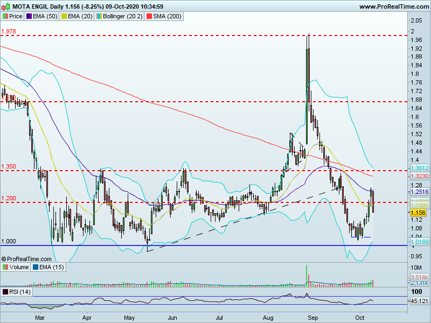Click the 3,516k volume value tag
This screenshot has height=323, width=431.
420,277
